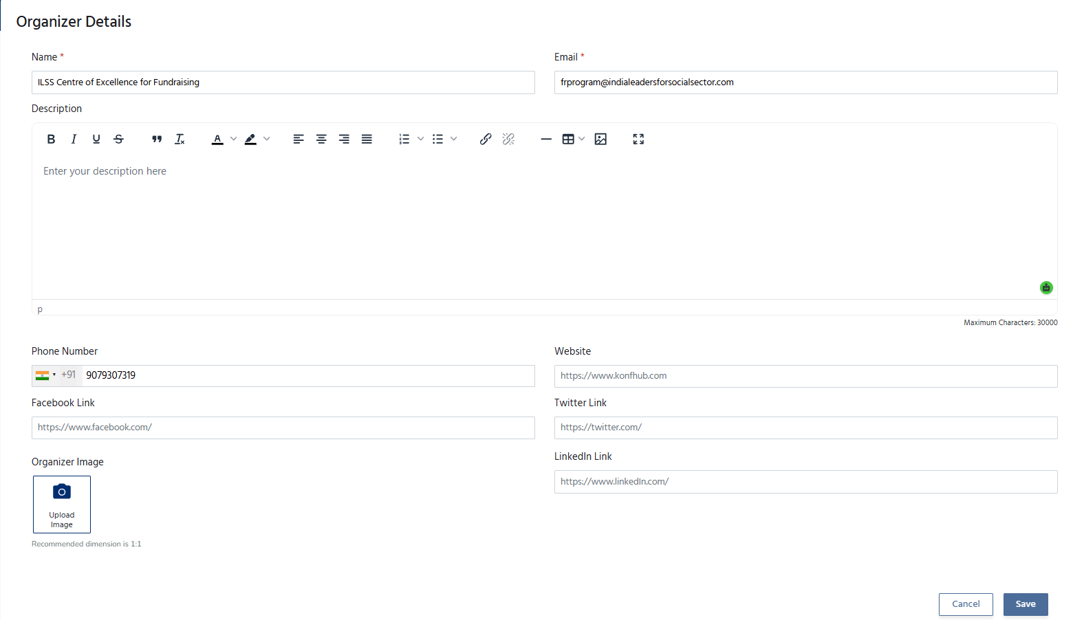Click the Email input field
Screen dimensions: 1084x620
[x=806, y=82]
